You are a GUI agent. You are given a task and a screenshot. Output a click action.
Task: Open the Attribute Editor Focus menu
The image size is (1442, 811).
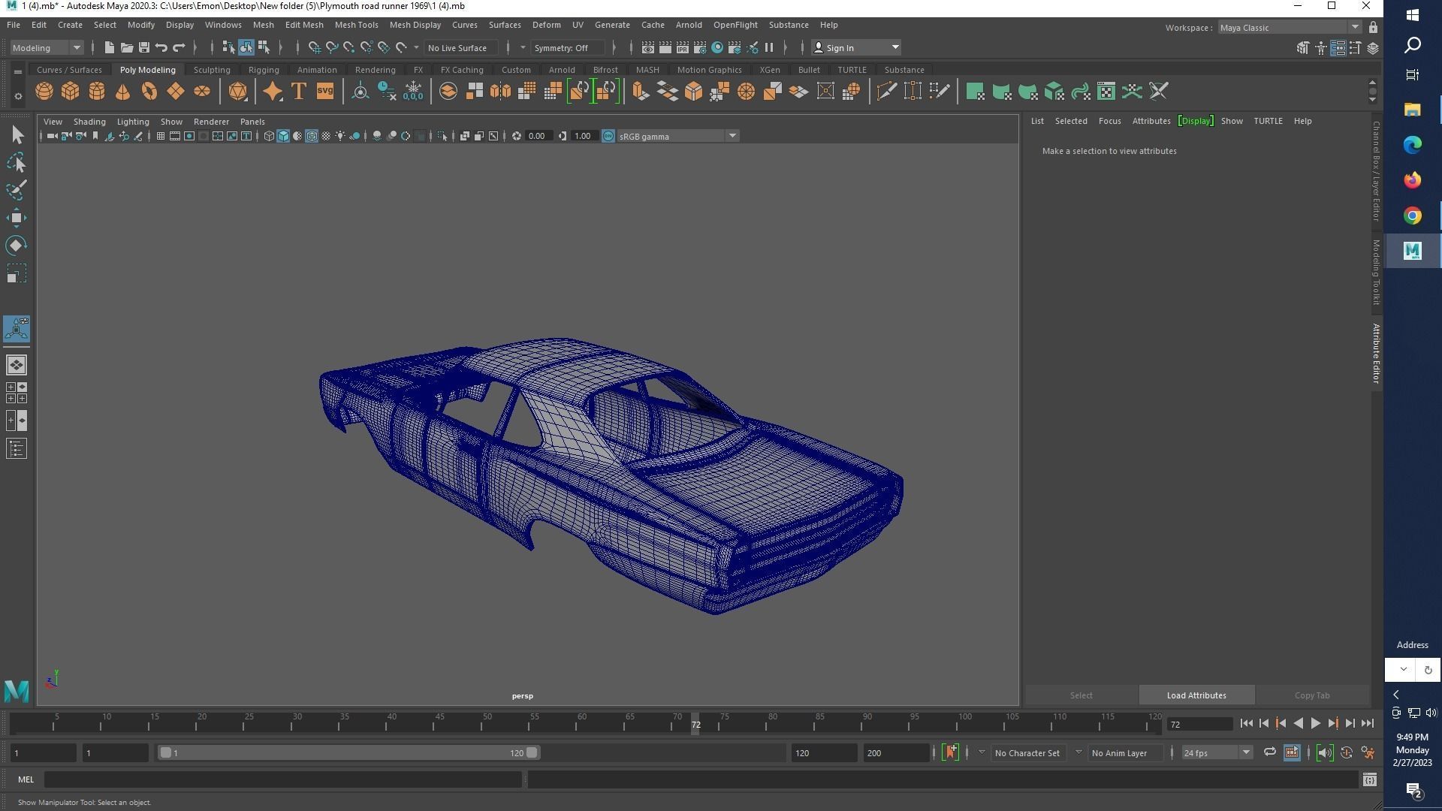[x=1109, y=121]
